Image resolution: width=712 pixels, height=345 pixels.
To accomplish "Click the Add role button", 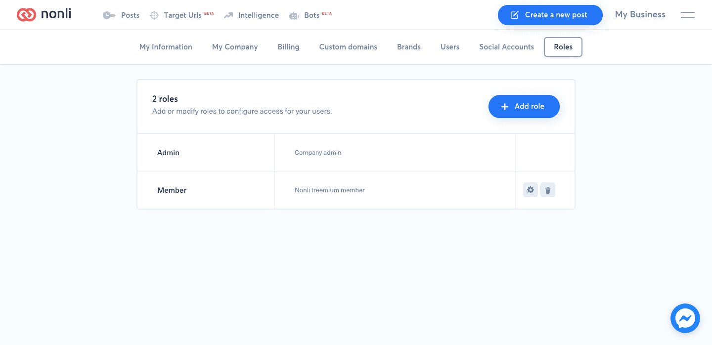I will [524, 106].
